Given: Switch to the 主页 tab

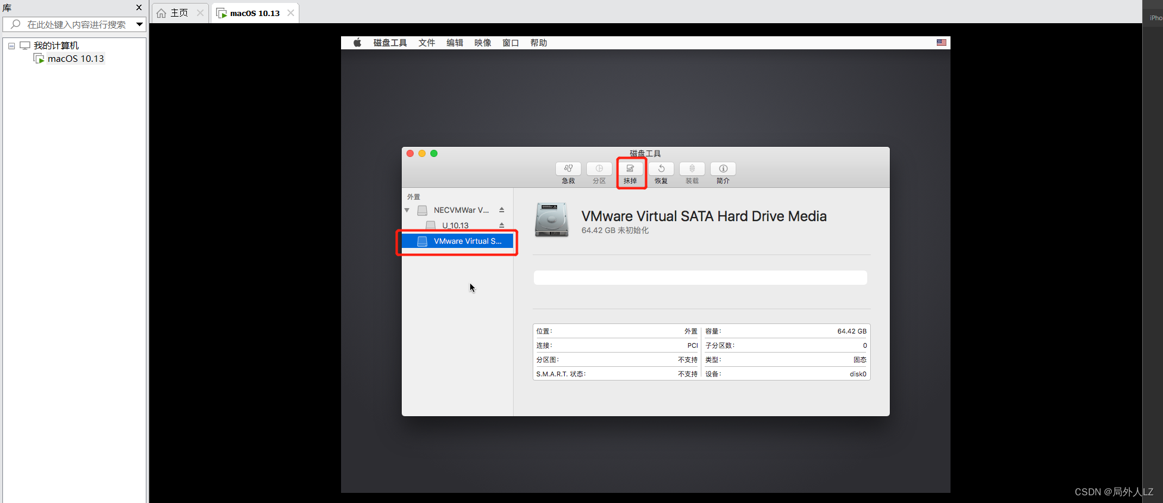Looking at the screenshot, I should [180, 13].
